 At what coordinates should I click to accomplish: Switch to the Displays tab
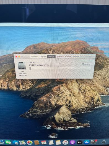43,57
